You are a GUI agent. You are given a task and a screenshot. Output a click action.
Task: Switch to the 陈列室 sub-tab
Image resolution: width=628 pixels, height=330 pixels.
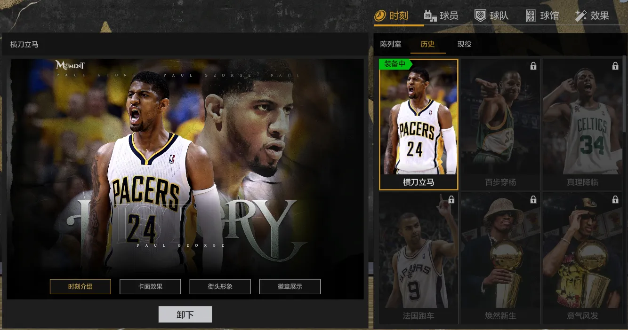[x=391, y=44]
